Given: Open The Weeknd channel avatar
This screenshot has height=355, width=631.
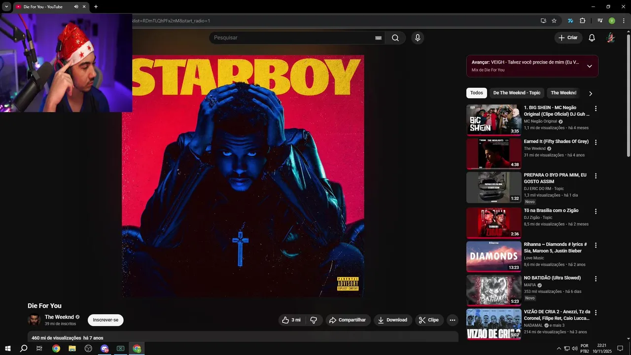Looking at the screenshot, I should pos(34,320).
